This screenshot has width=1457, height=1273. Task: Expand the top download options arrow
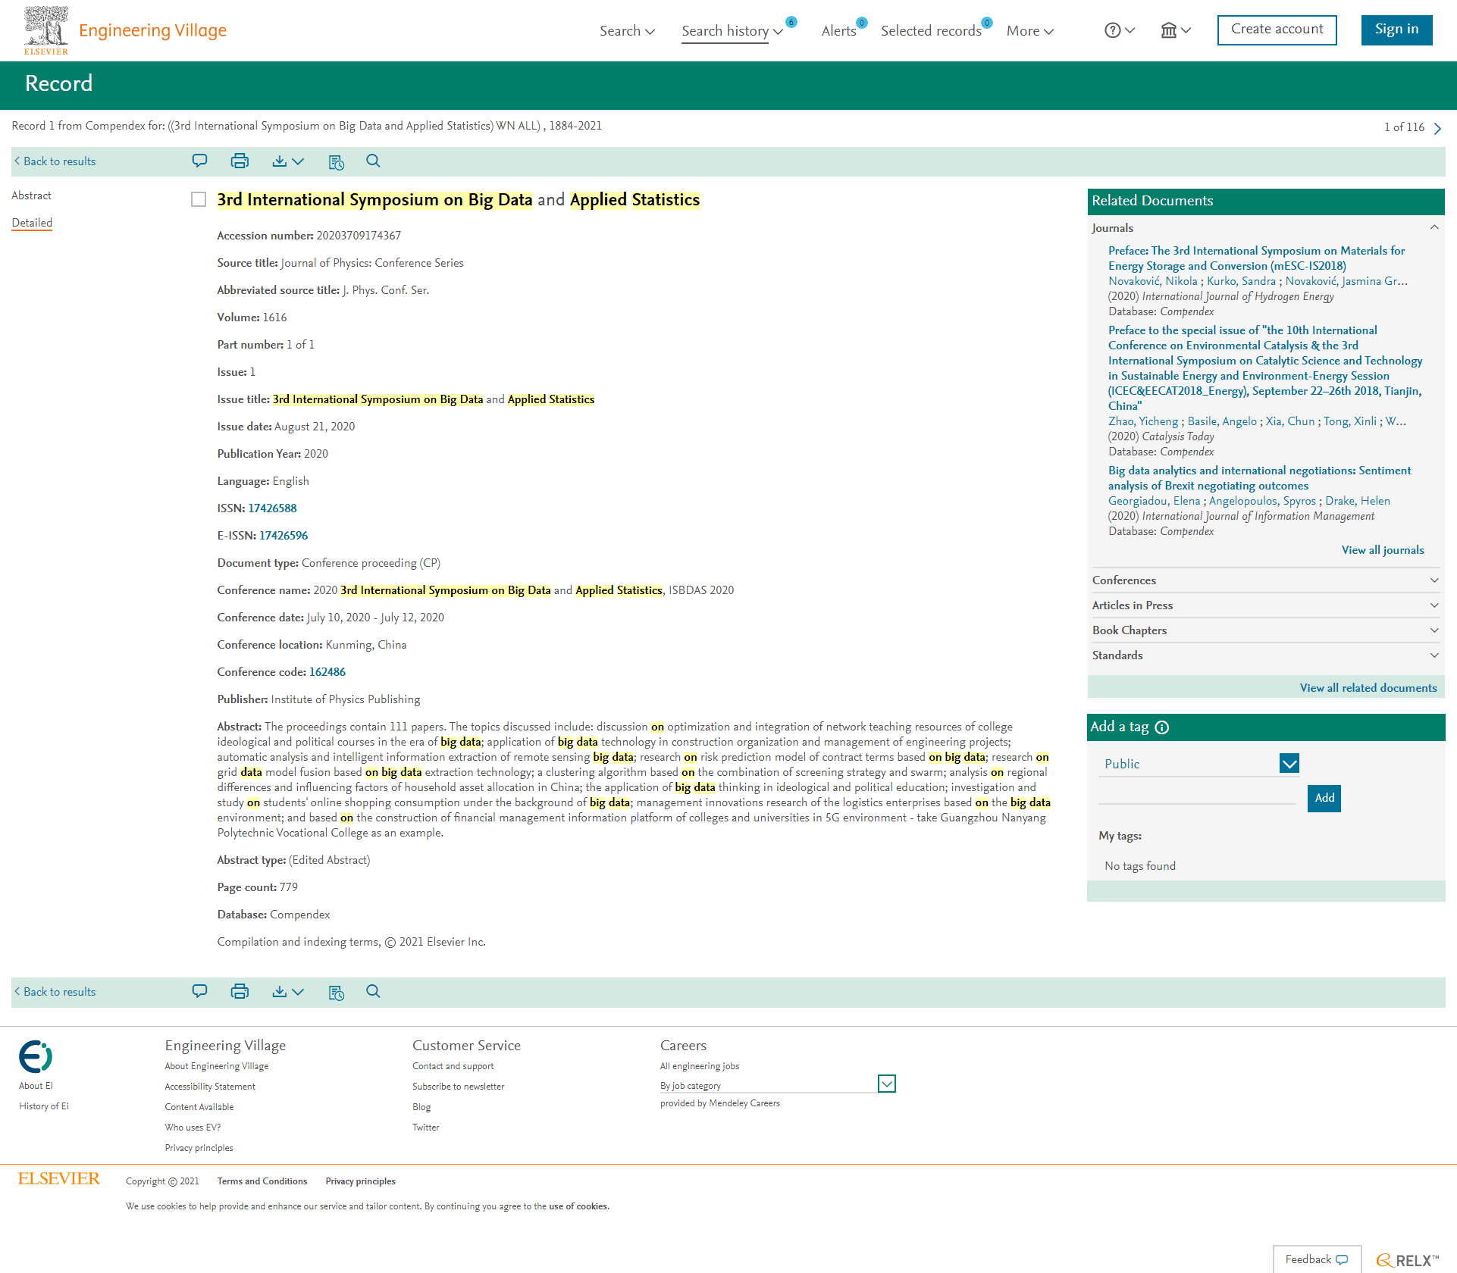click(298, 161)
